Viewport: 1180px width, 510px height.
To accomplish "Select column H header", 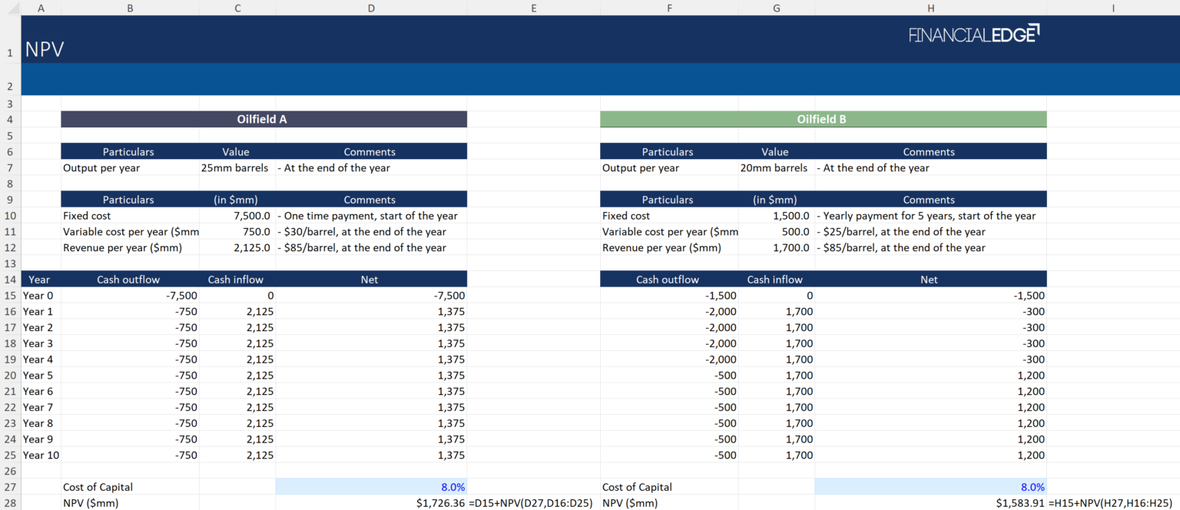I will pos(930,8).
